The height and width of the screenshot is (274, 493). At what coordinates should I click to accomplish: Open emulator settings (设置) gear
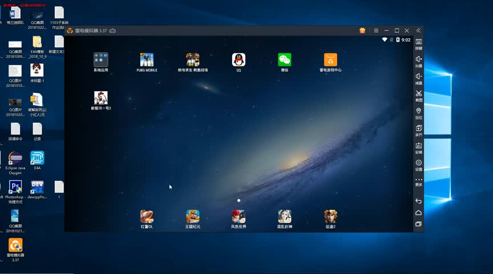pyautogui.click(x=418, y=163)
